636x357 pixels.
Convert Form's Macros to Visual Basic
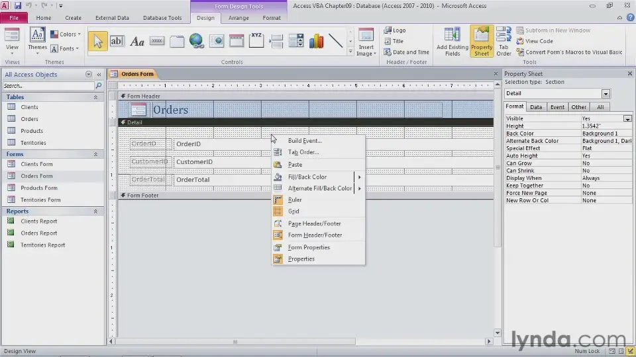[569, 52]
